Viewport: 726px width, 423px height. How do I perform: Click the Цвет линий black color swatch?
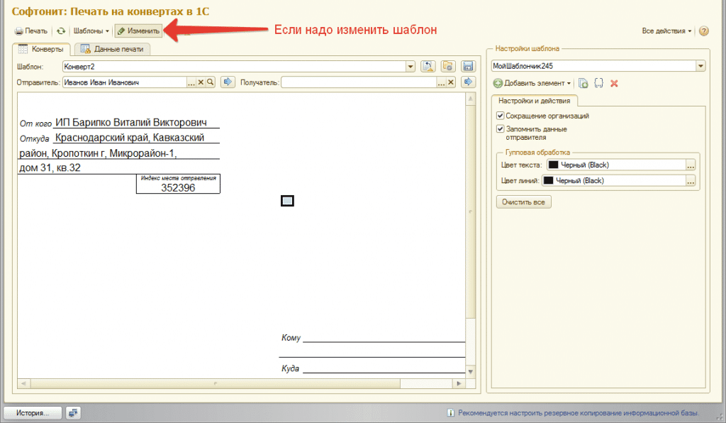(x=548, y=181)
